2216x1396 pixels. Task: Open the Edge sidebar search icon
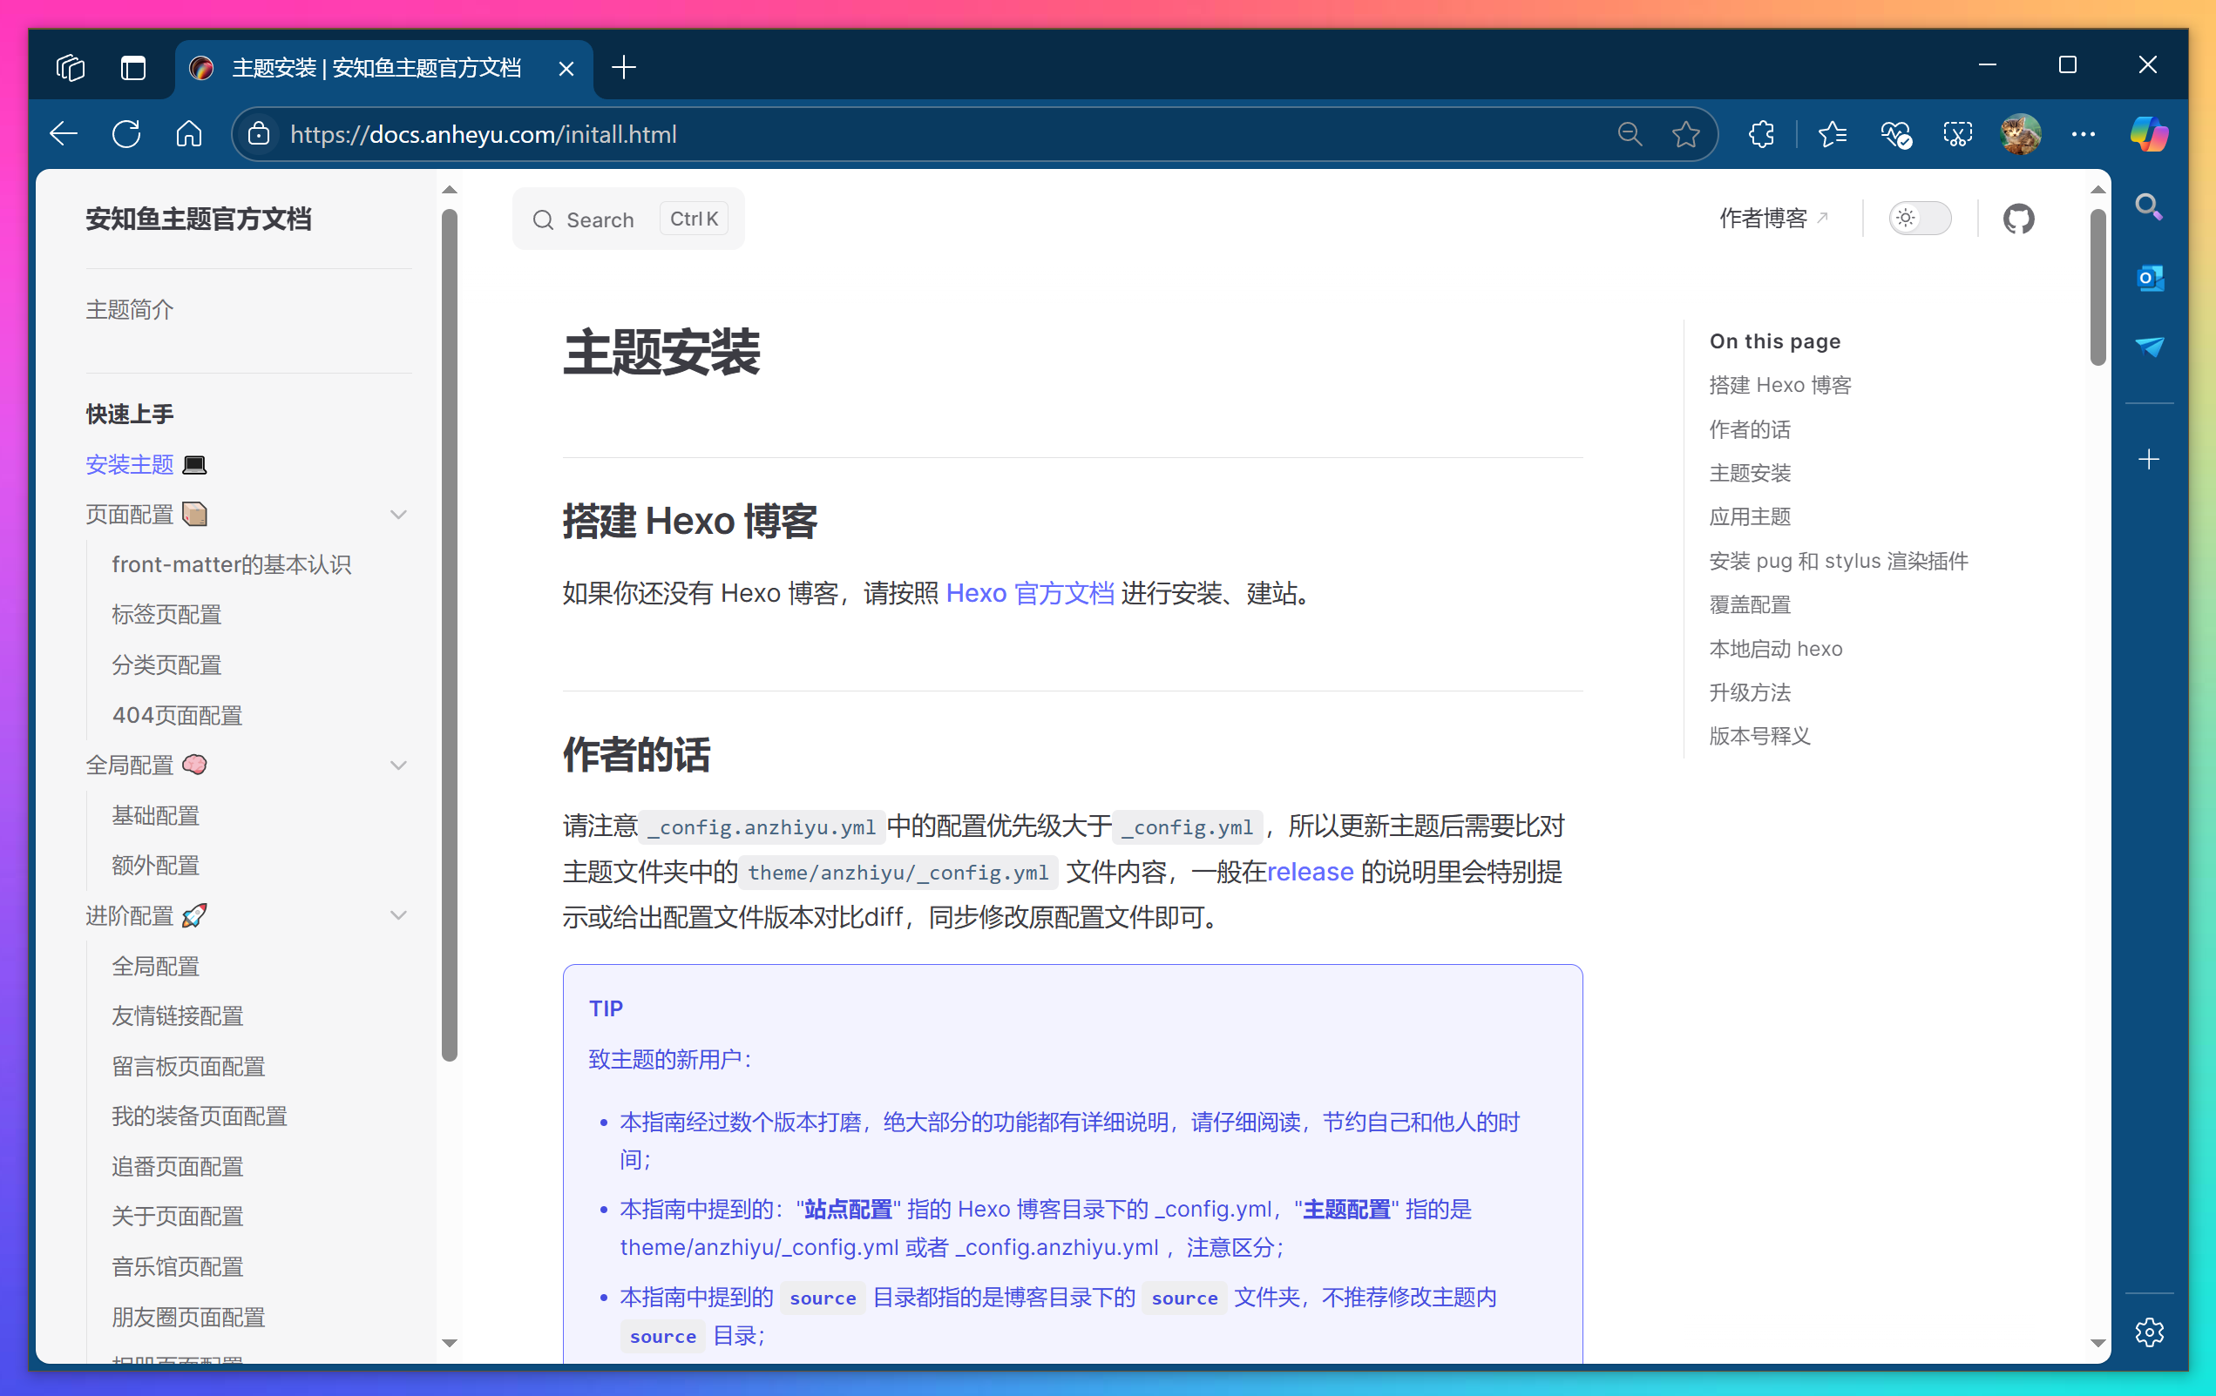(x=2150, y=206)
